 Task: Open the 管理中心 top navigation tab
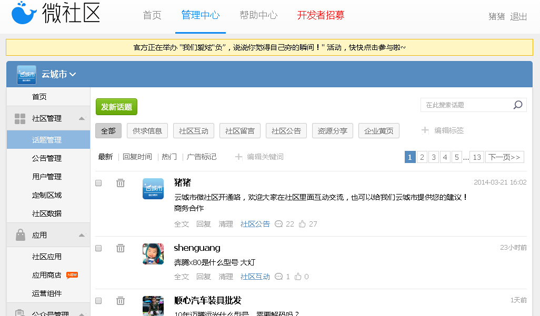(x=201, y=15)
